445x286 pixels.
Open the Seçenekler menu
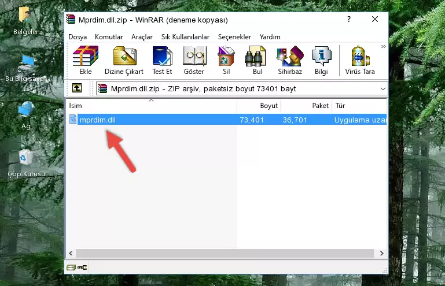point(234,37)
